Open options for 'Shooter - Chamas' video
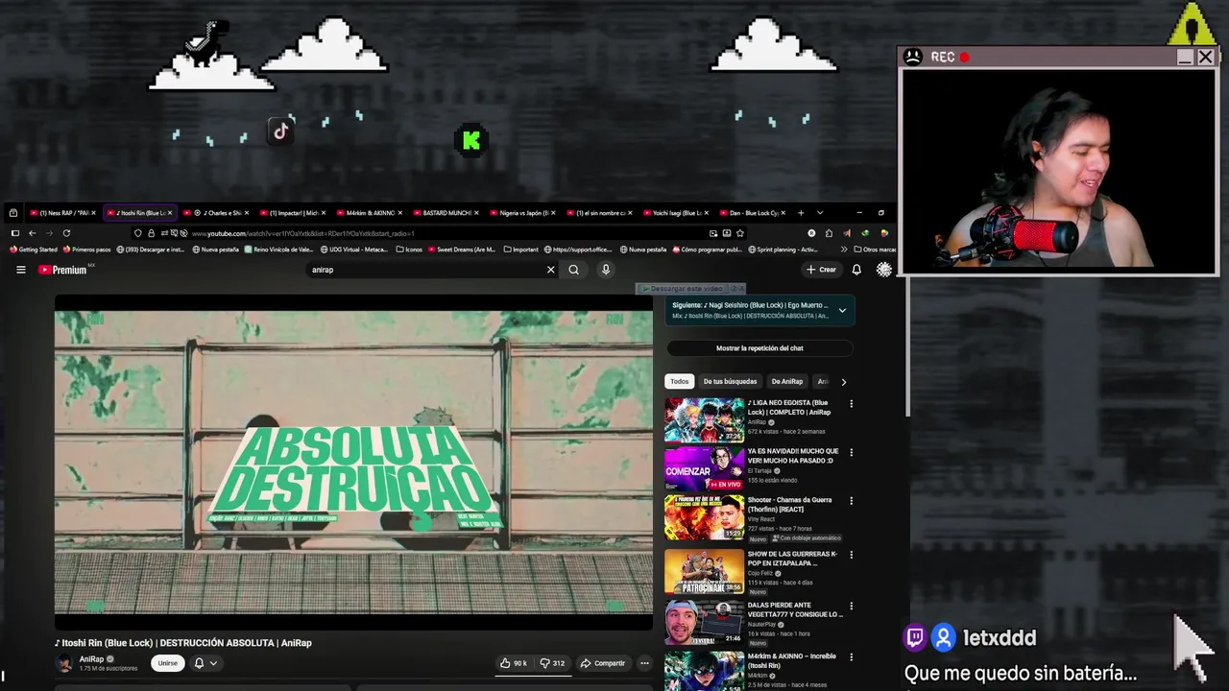The image size is (1229, 691). (x=851, y=501)
